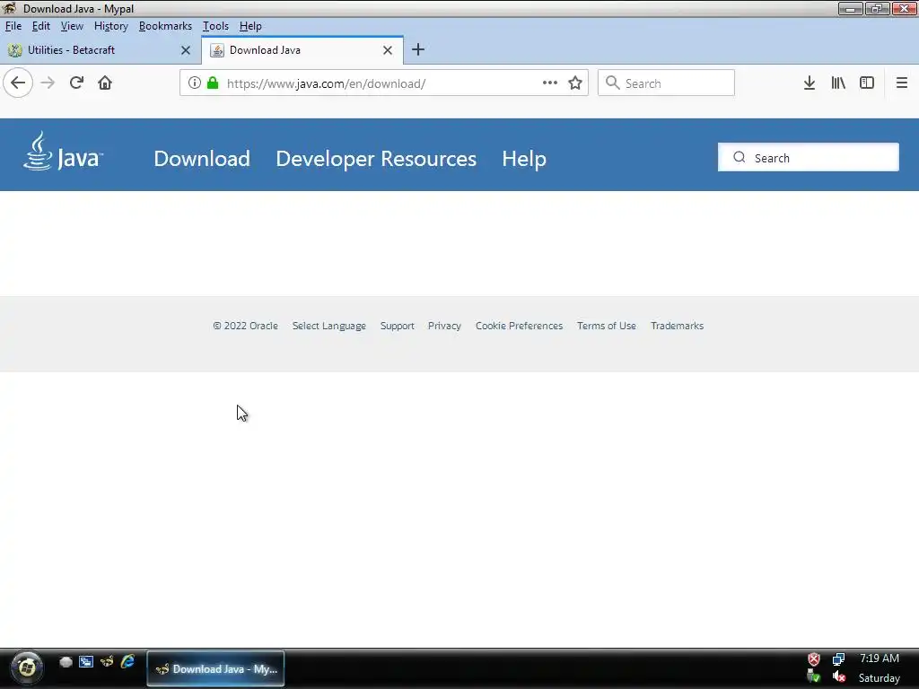Close the Utilities - Betacraft tab
The width and height of the screenshot is (919, 689).
pyautogui.click(x=186, y=50)
